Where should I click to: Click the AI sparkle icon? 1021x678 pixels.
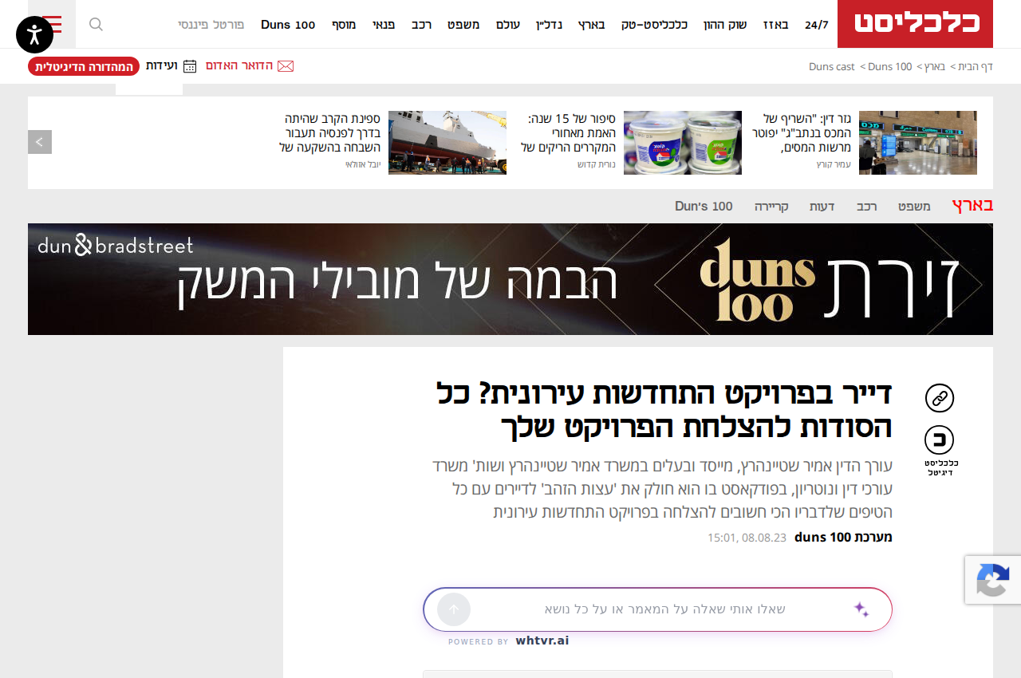pyautogui.click(x=861, y=609)
